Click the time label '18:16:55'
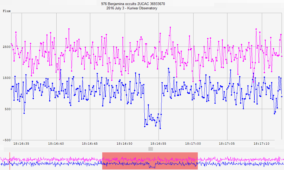Viewport: 284px width, 170px height. tap(158, 144)
